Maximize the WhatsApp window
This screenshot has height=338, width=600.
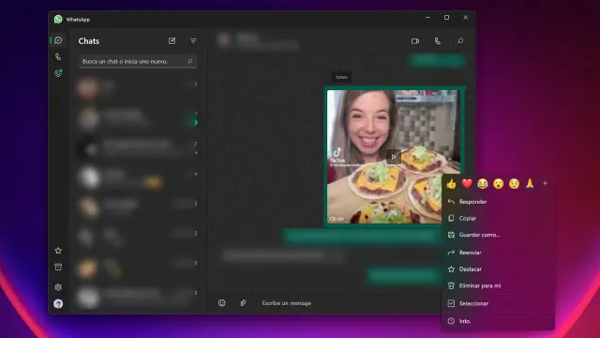point(446,17)
